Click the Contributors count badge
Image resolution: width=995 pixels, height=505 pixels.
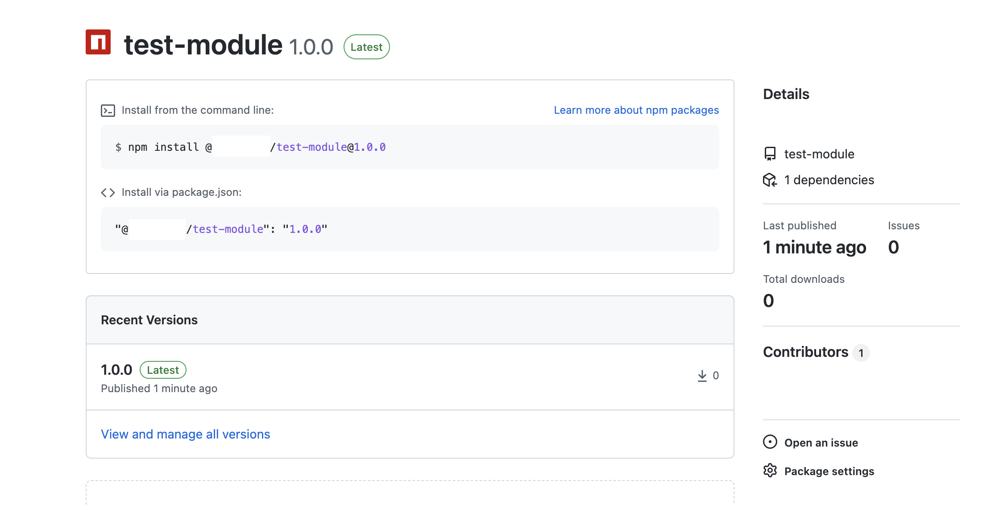pos(861,353)
